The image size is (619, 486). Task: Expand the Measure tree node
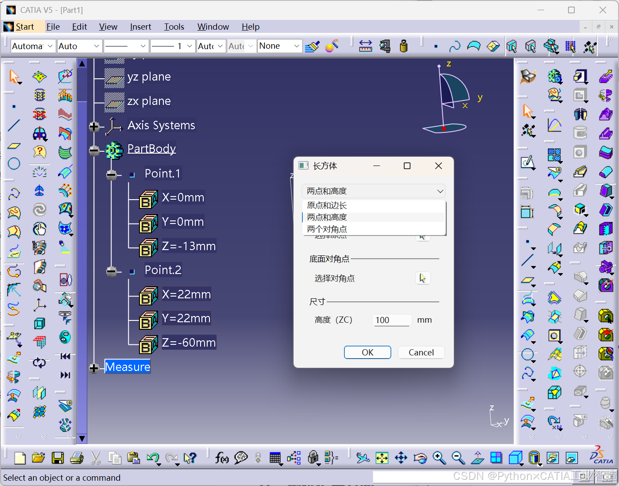(94, 368)
